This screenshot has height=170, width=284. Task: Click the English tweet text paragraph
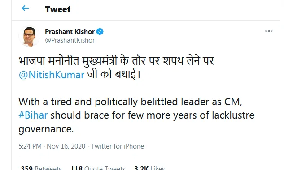tap(136, 115)
